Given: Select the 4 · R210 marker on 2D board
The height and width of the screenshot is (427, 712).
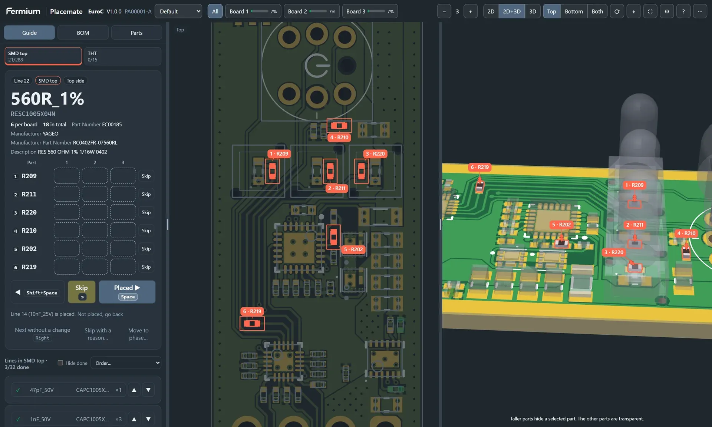Looking at the screenshot, I should [339, 138].
